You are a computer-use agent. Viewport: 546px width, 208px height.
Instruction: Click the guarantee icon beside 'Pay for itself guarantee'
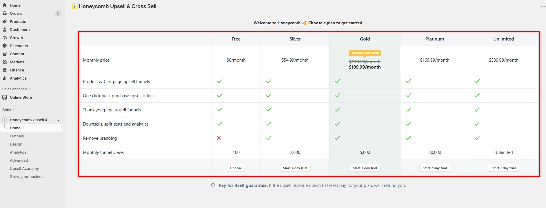[x=213, y=185]
